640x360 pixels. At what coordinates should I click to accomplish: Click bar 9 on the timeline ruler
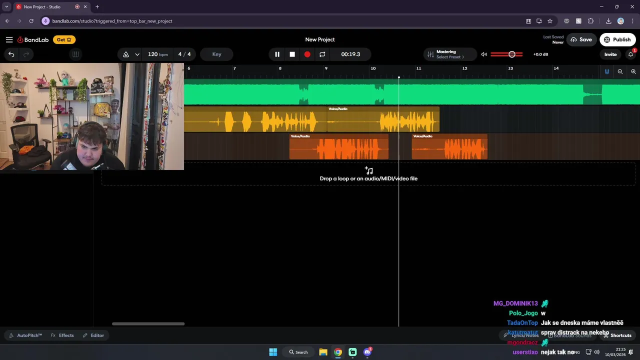click(x=326, y=68)
